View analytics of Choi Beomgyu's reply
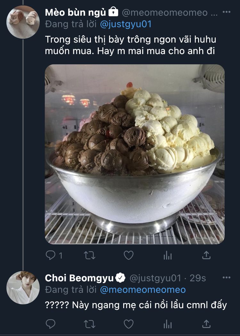The height and width of the screenshot is (336, 240). (x=168, y=324)
